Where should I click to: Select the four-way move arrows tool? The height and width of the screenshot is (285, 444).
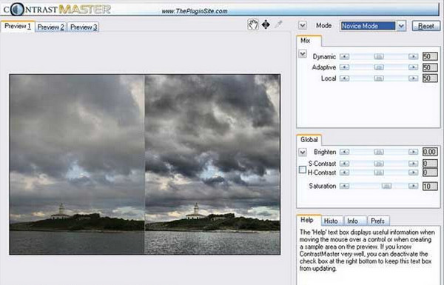(x=266, y=24)
